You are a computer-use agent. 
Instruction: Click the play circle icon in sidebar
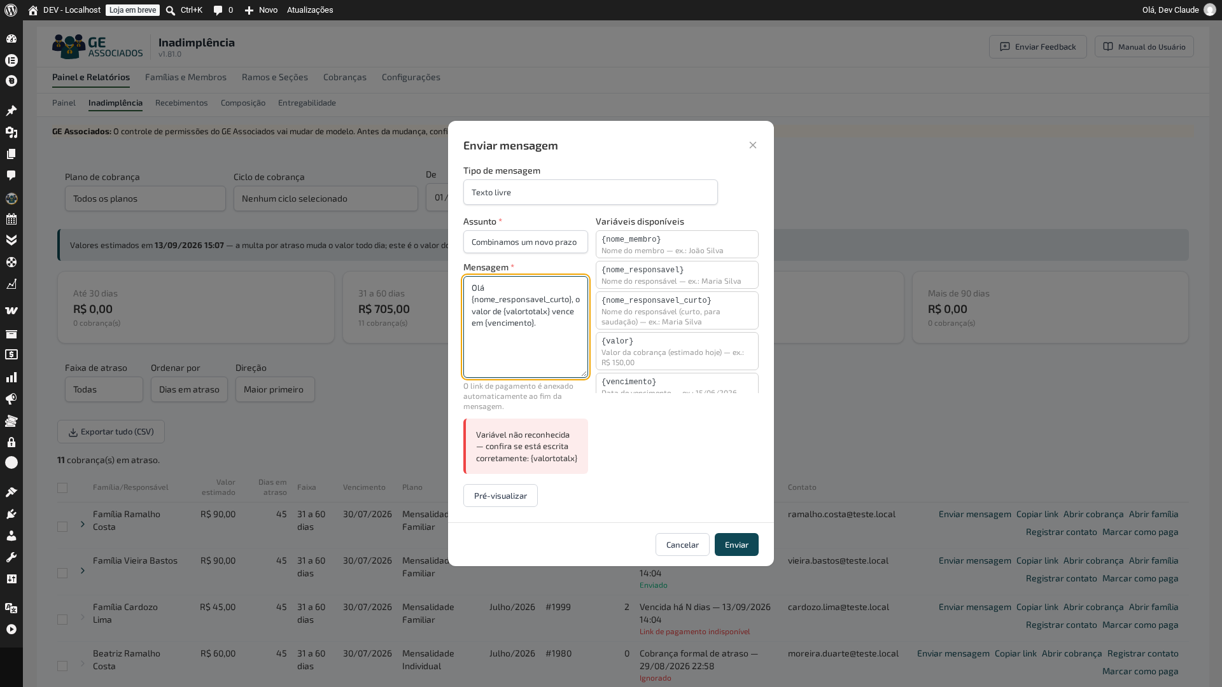(11, 629)
